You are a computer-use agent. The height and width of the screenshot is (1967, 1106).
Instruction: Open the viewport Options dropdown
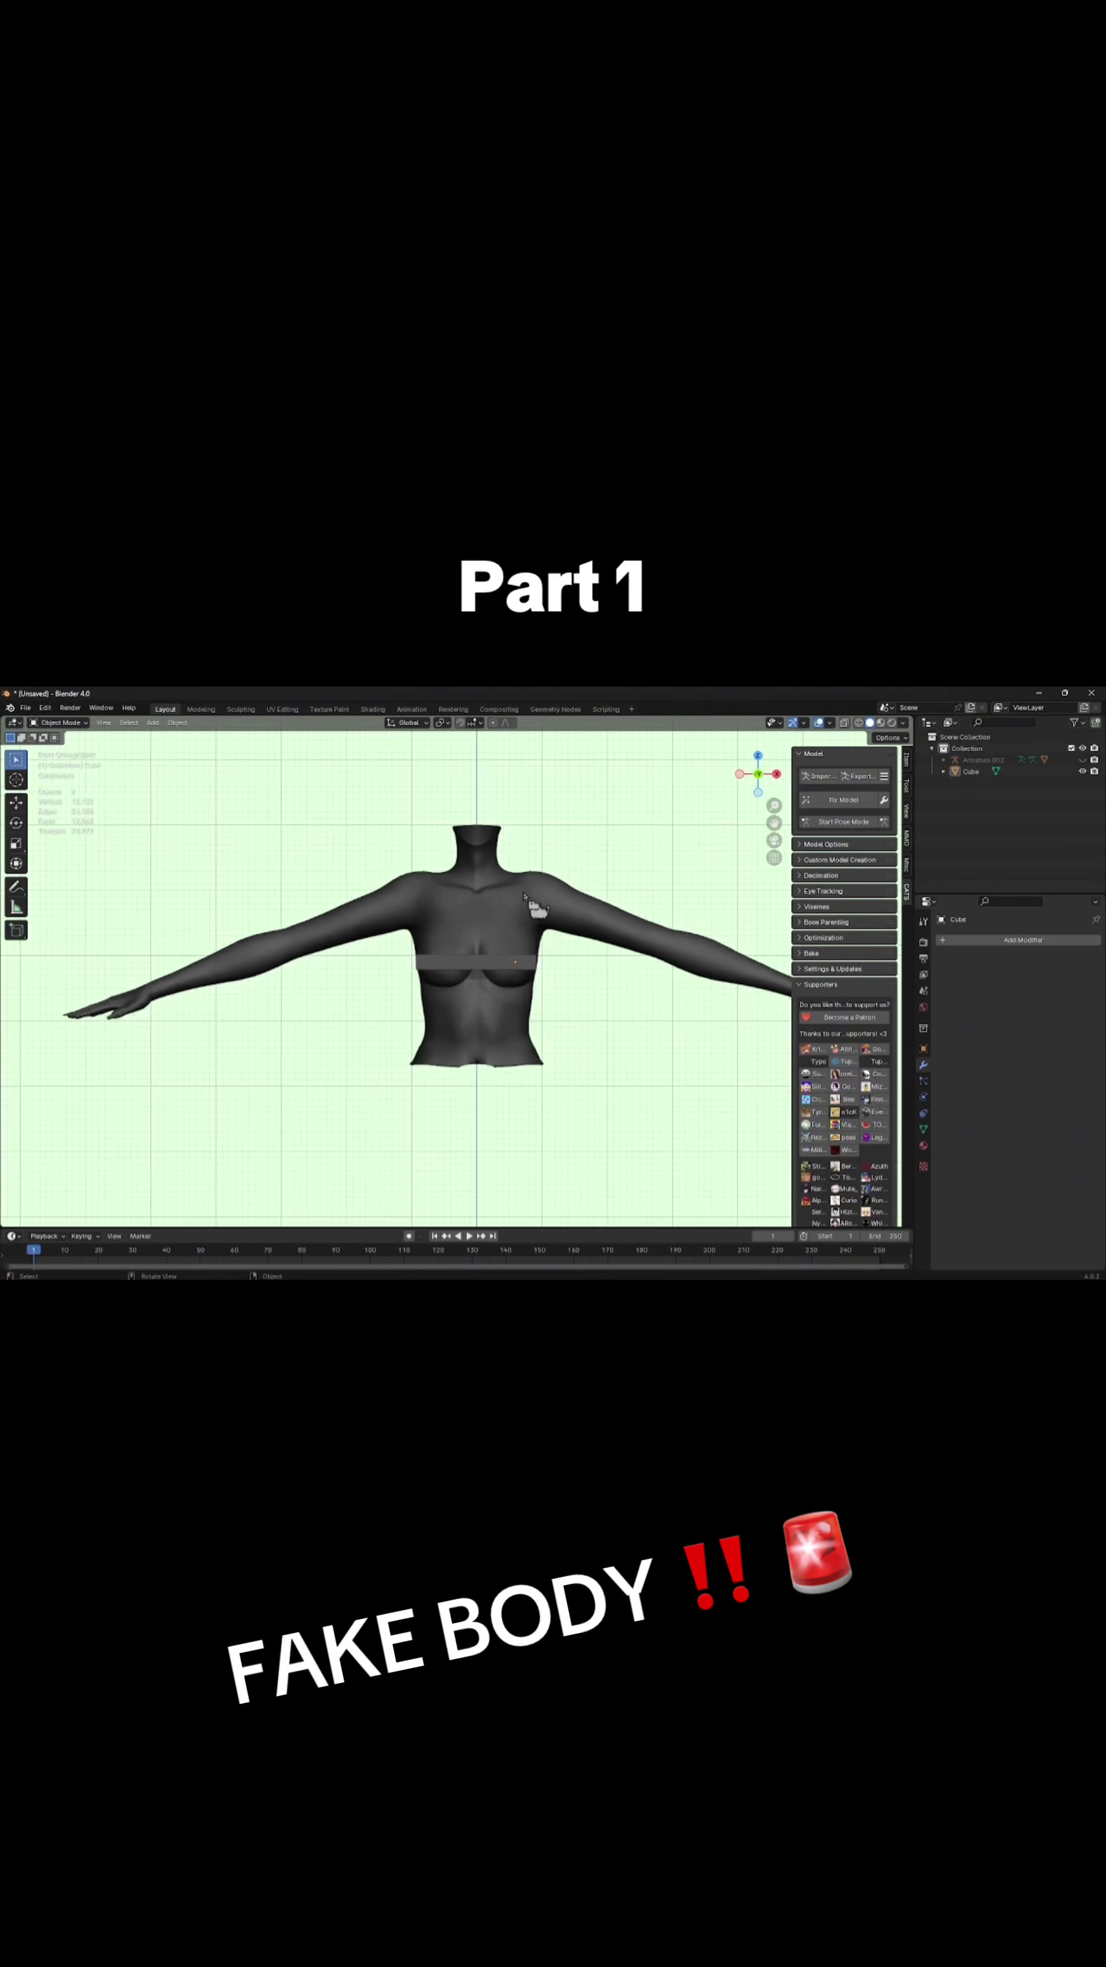(890, 738)
